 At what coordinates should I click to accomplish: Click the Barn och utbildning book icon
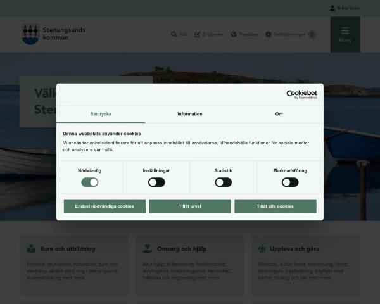coord(31,249)
